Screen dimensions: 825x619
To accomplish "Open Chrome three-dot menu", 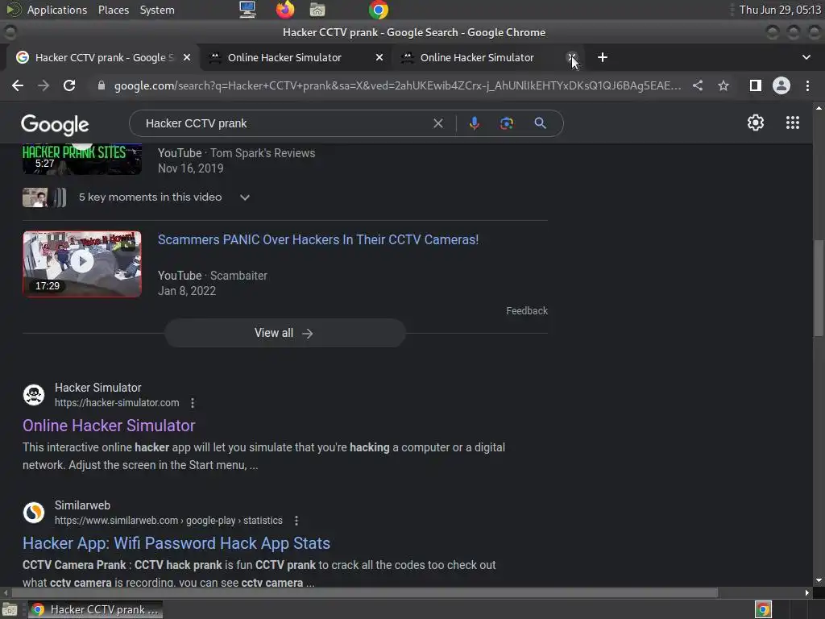I will (807, 85).
